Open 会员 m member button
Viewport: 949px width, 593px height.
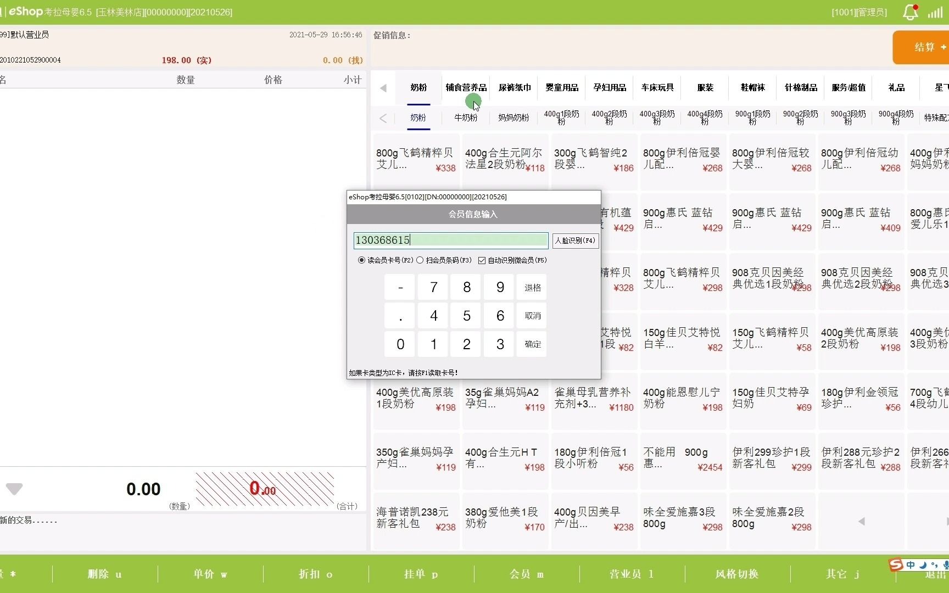tap(527, 574)
